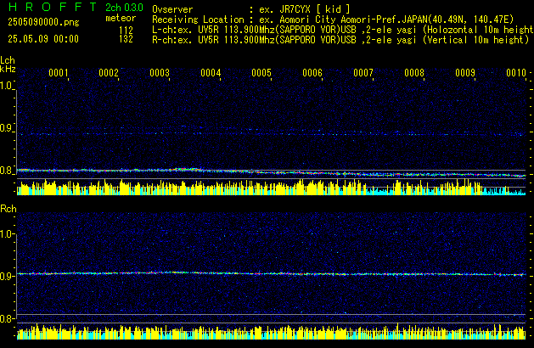Click time marker 0002
The height and width of the screenshot is (348, 534).
coord(109,73)
